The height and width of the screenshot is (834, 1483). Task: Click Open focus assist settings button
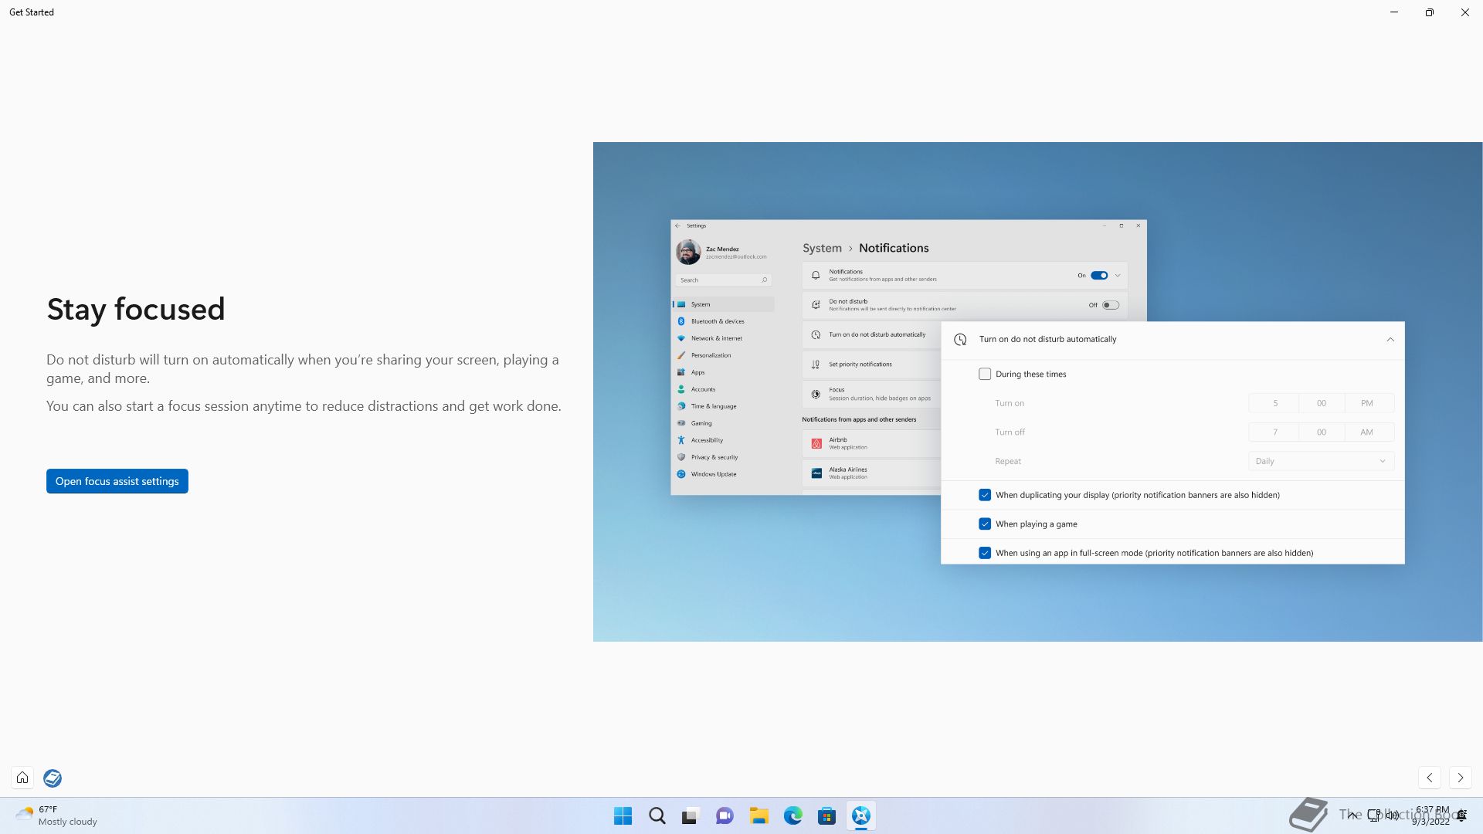(x=117, y=481)
